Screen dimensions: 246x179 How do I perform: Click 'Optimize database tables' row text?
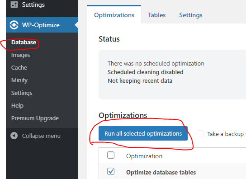pos(161,172)
